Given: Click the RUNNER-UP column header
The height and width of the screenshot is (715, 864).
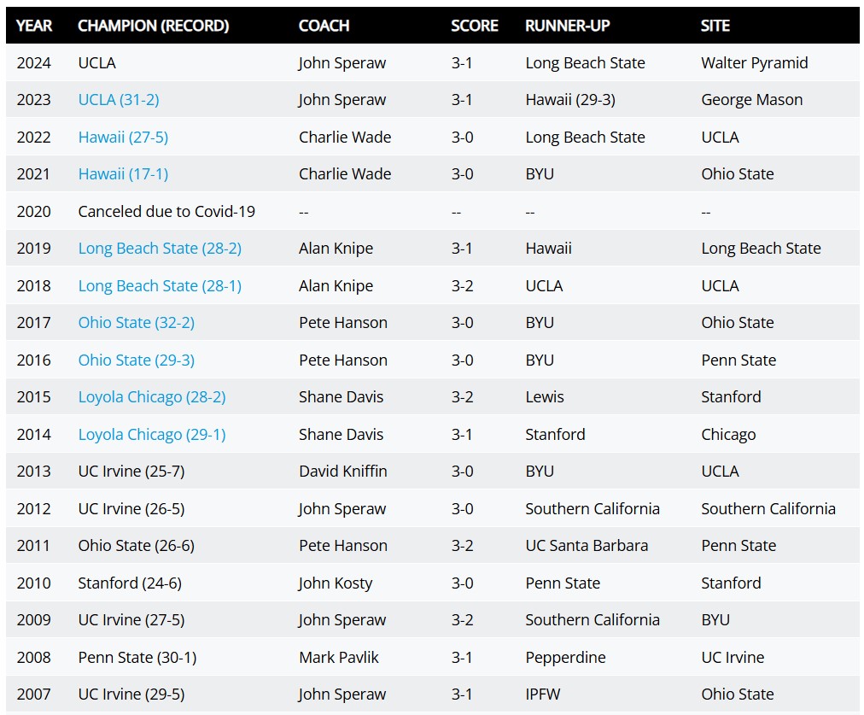Looking at the screenshot, I should tap(567, 26).
